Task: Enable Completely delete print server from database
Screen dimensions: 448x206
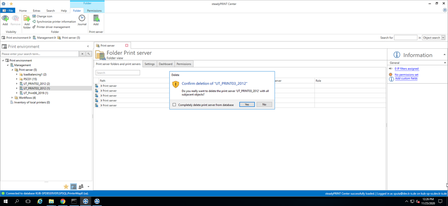Action: pos(174,105)
